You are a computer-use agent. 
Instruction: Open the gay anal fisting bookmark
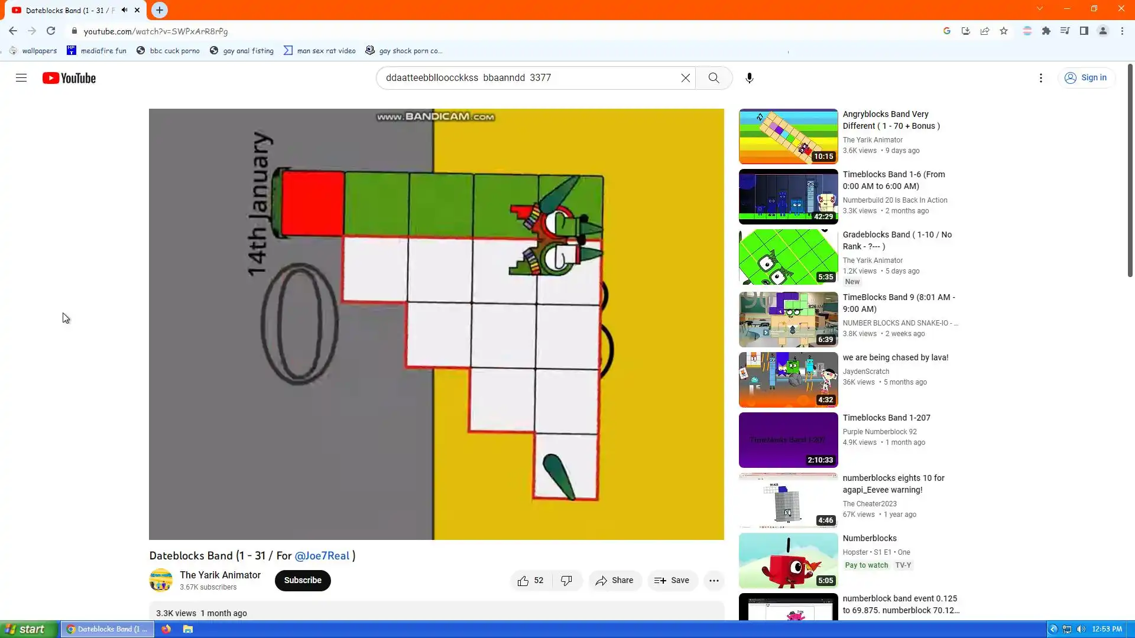pyautogui.click(x=242, y=51)
